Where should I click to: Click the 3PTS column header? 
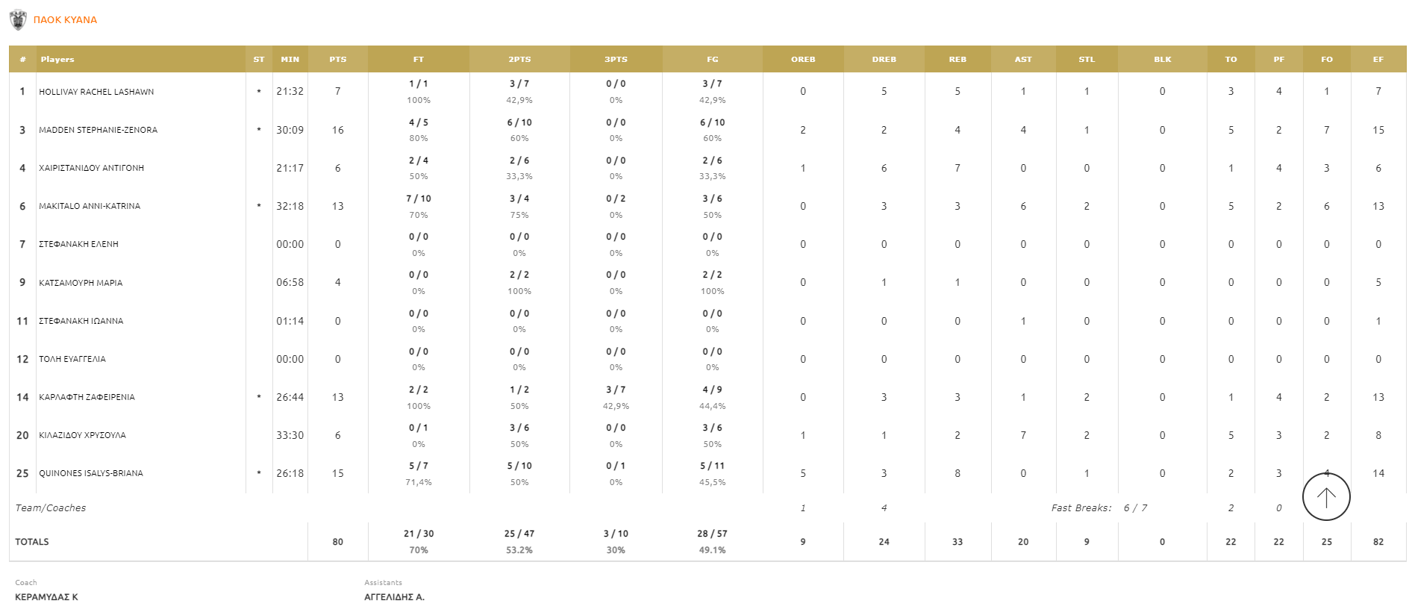point(615,60)
